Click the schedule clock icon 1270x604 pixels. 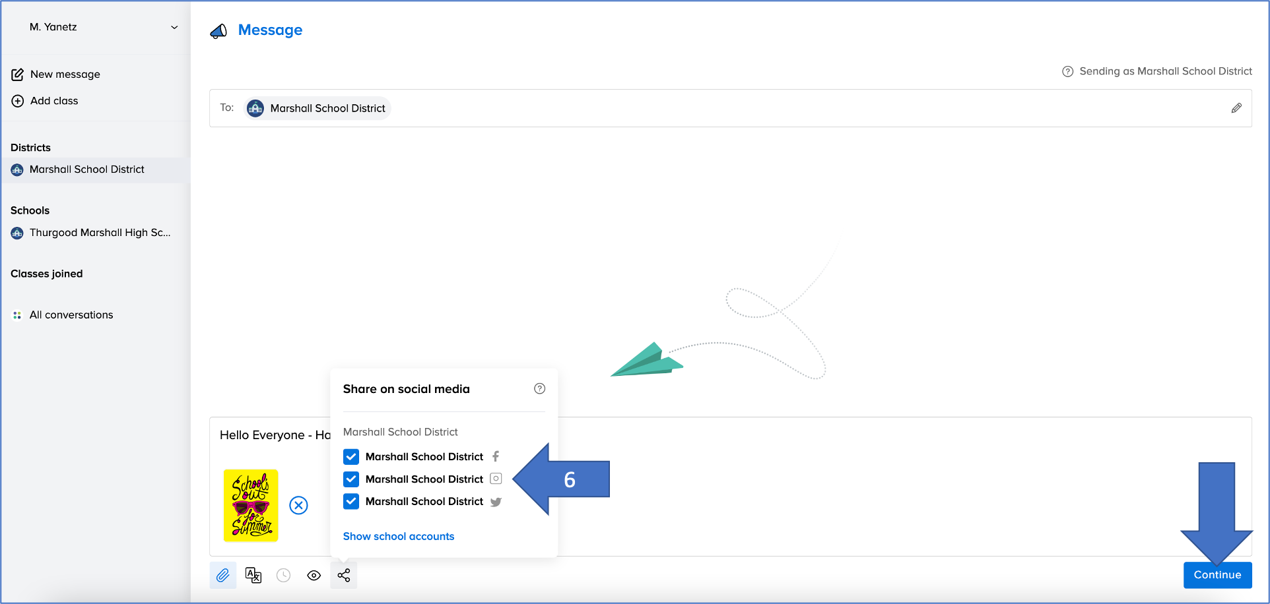(x=283, y=575)
